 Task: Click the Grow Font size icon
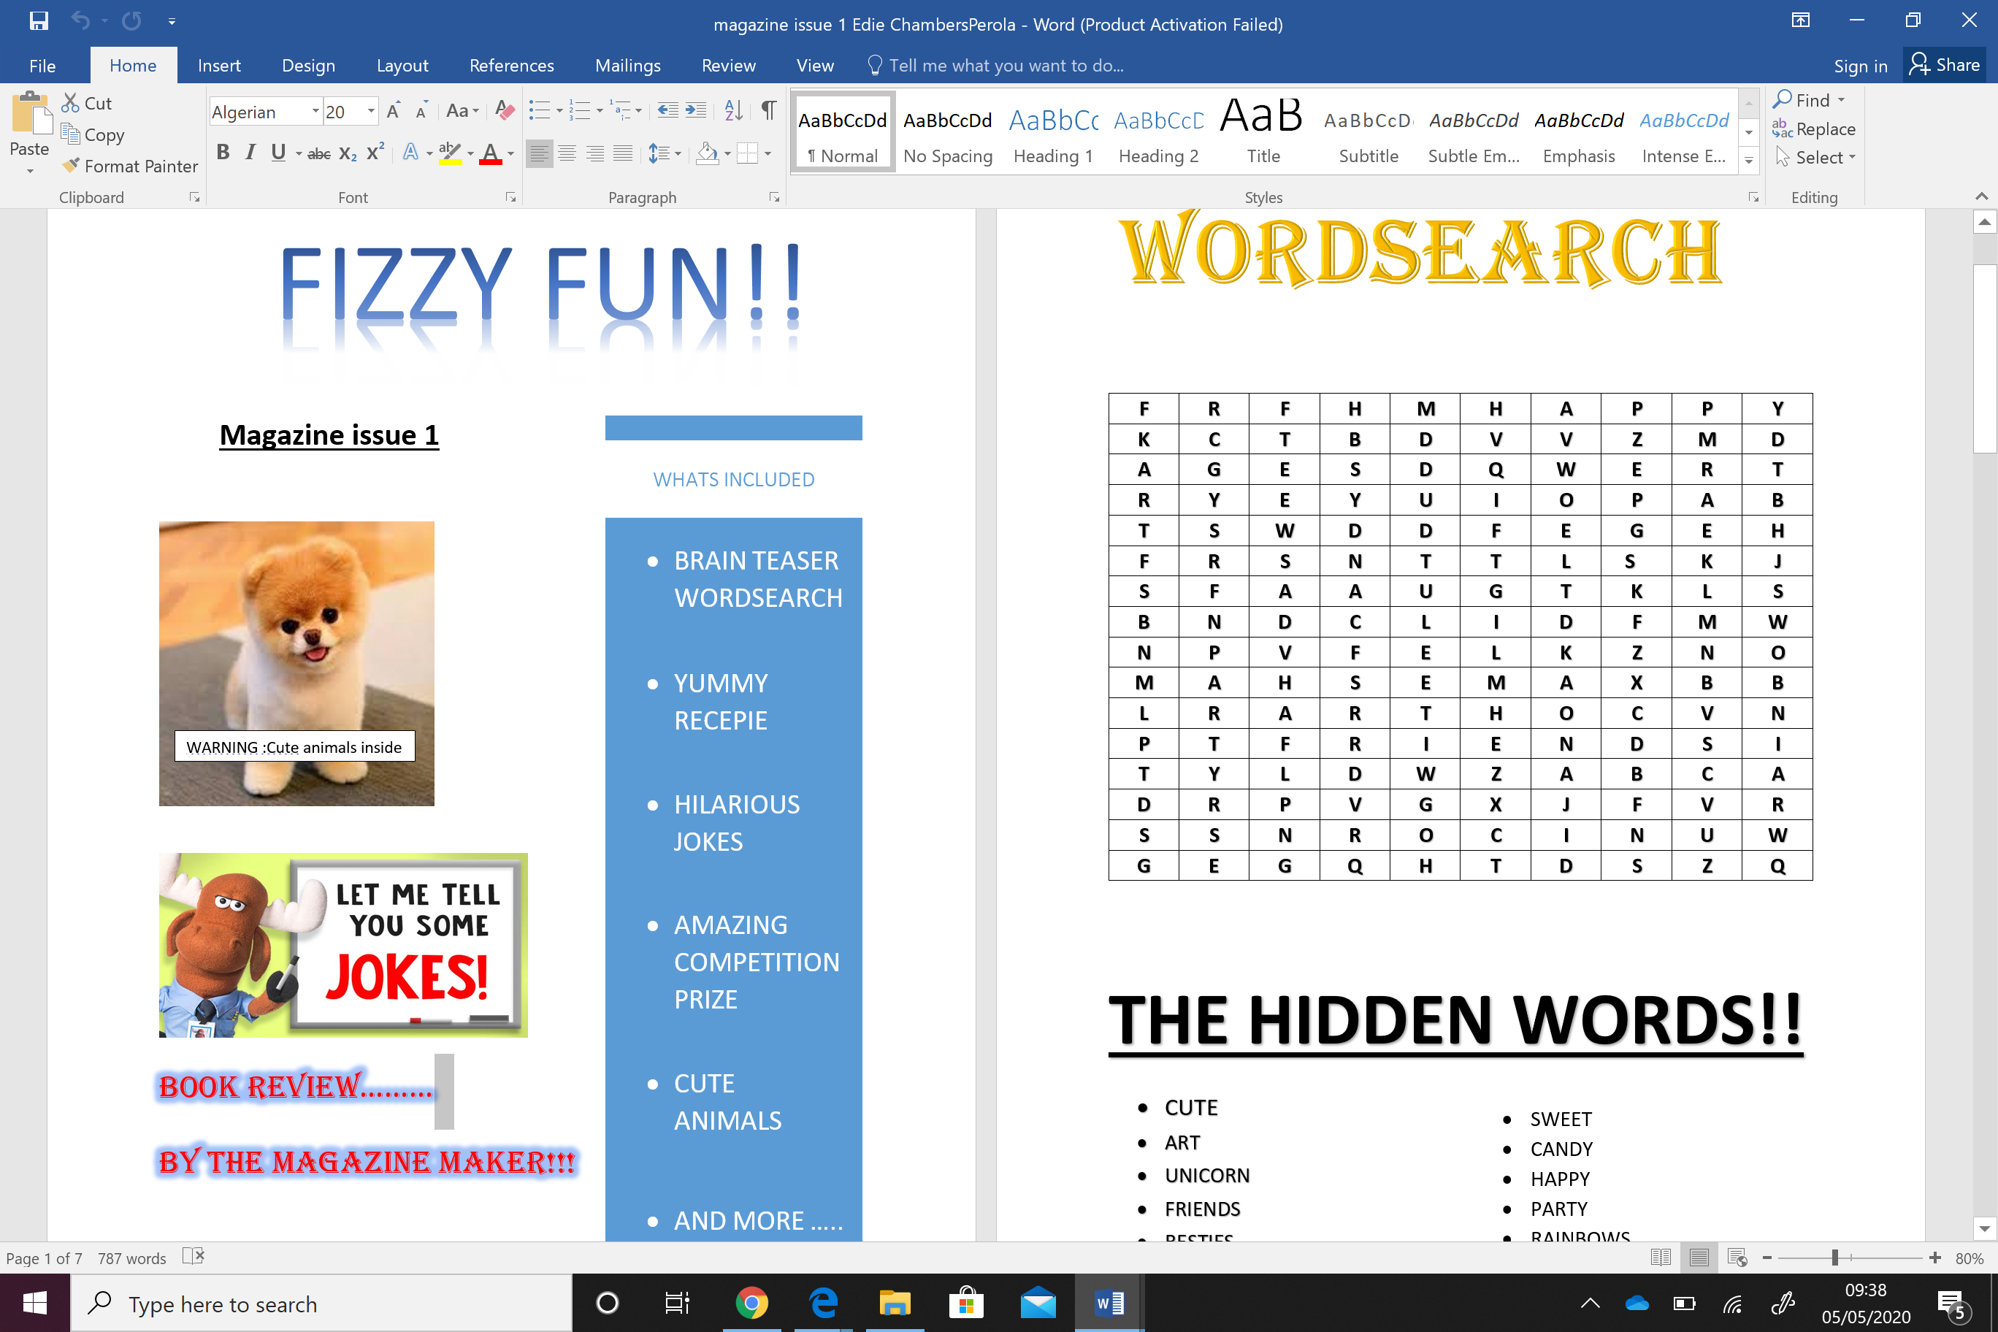[x=392, y=110]
